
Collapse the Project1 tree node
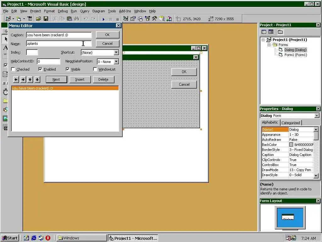click(x=263, y=40)
